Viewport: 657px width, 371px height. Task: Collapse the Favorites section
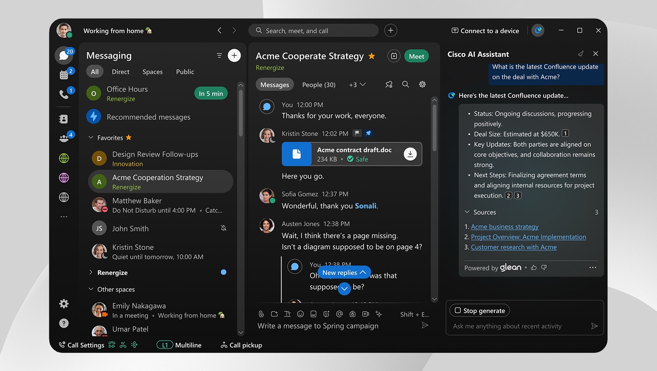tap(91, 137)
